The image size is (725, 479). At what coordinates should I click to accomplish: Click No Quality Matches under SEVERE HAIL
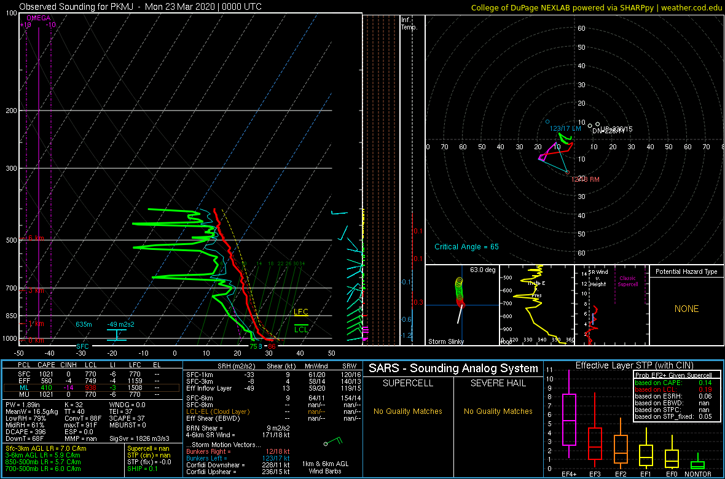(x=498, y=411)
